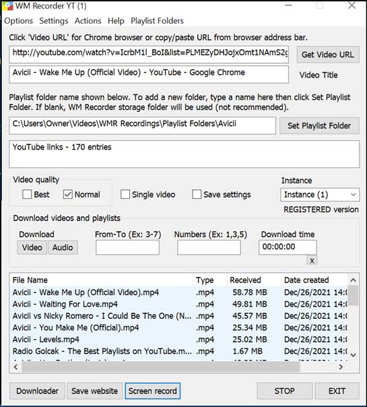Click the horizontal scroll left arrow
Image resolution: width=367 pixels, height=407 pixels.
15,367
